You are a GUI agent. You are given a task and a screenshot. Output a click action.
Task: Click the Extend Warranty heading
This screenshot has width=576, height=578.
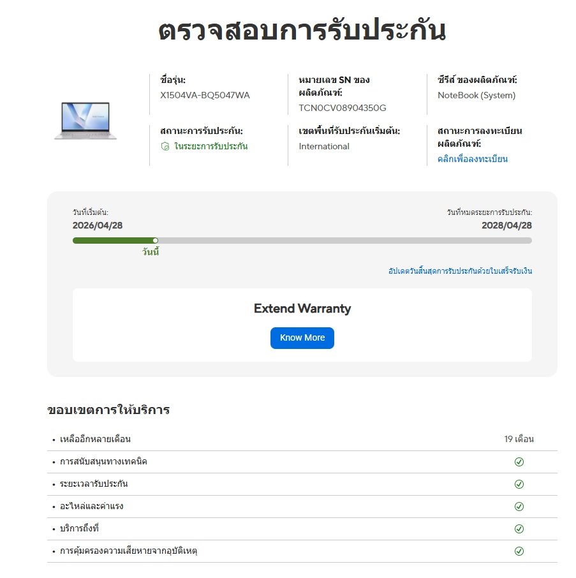(302, 309)
